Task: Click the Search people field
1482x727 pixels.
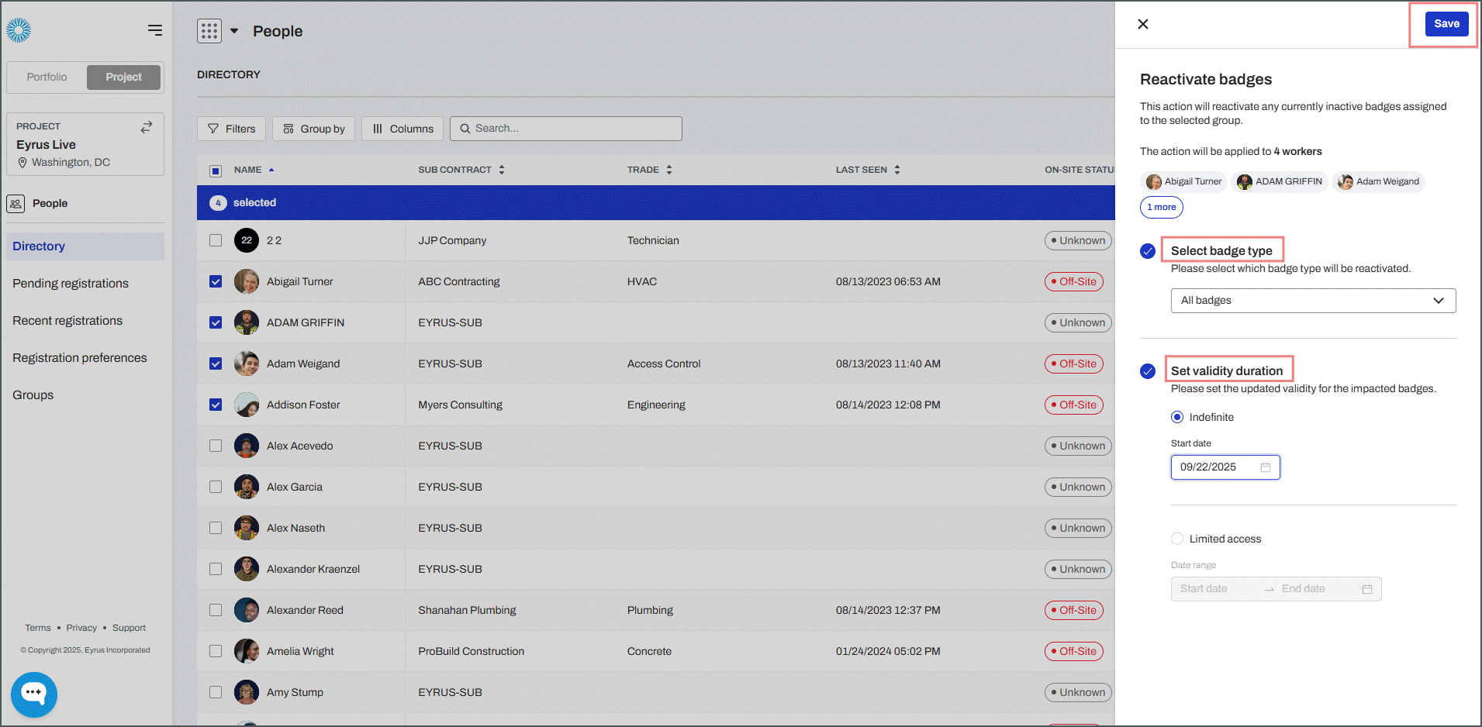Action: [x=566, y=129]
